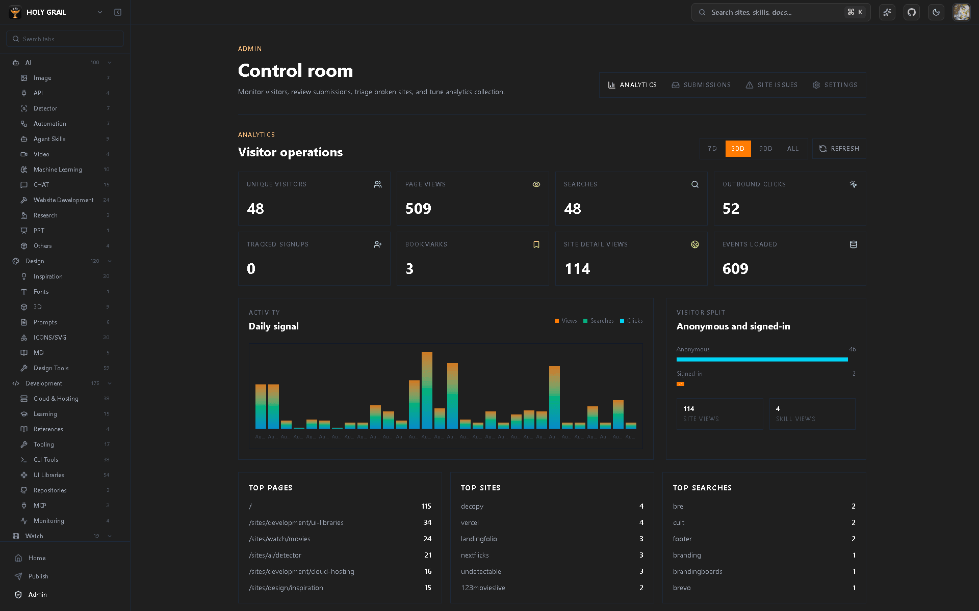Focus the Search sites, skills, docs field
The height and width of the screenshot is (611, 979).
(781, 12)
